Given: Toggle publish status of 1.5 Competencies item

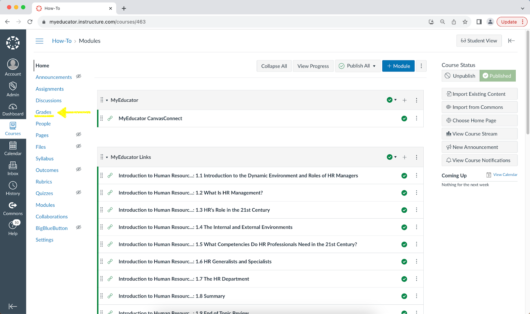Looking at the screenshot, I should (404, 244).
